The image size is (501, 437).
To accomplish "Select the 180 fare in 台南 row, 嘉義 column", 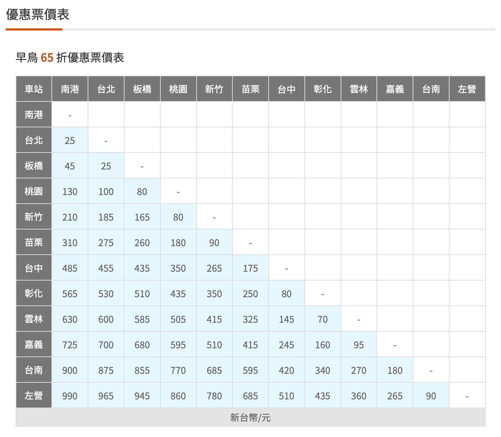I will [395, 370].
